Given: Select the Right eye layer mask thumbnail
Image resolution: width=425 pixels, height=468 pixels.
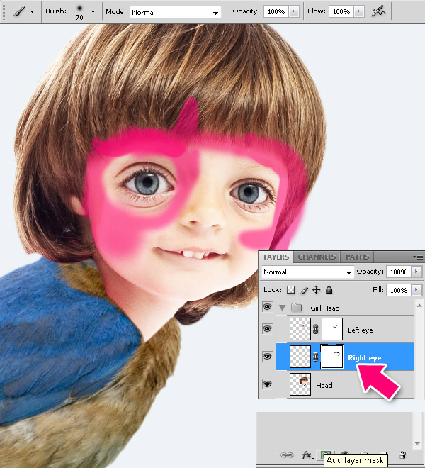Looking at the screenshot, I should (x=332, y=357).
